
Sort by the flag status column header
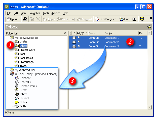tap(83, 33)
